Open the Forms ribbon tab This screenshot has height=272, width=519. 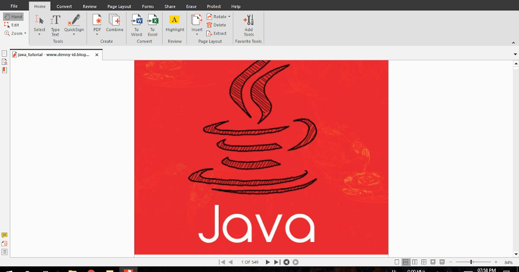[148, 6]
